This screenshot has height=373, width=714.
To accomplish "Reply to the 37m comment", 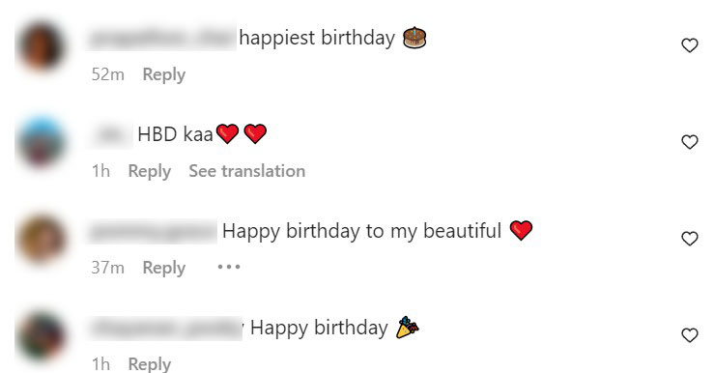I will click(x=164, y=268).
